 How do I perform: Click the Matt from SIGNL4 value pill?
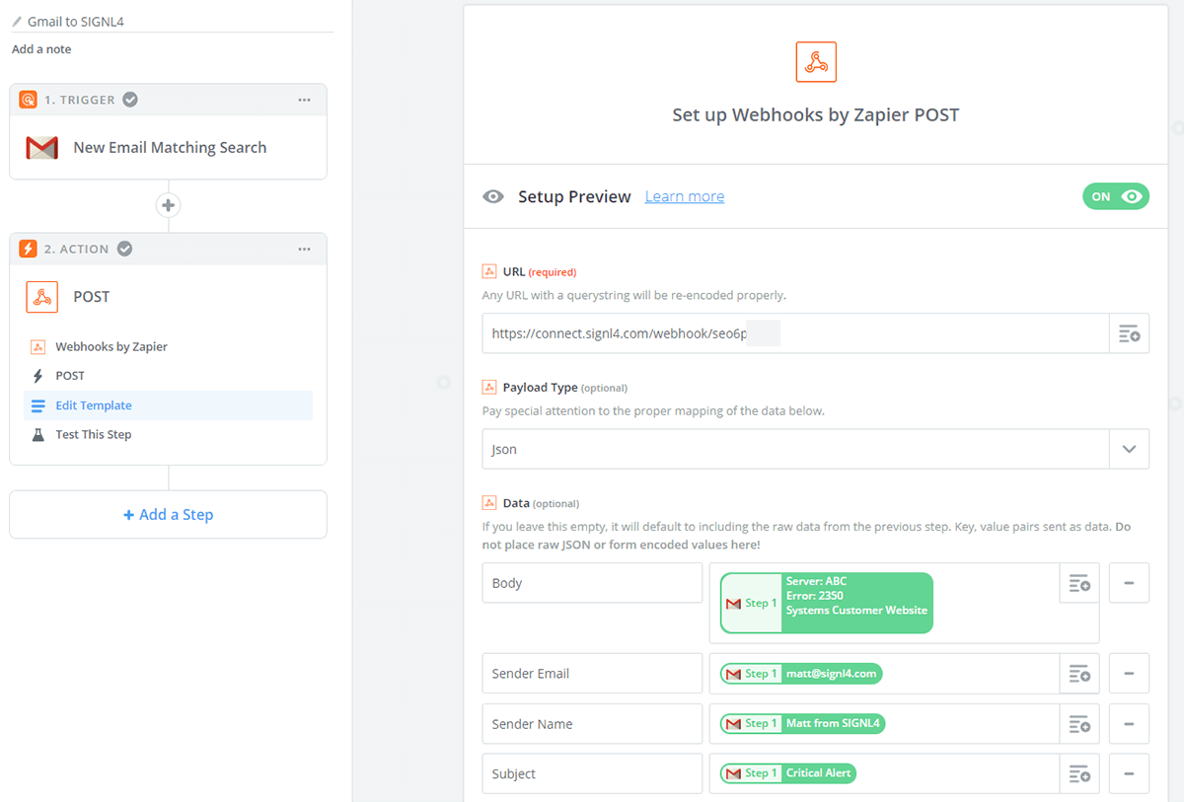click(803, 724)
